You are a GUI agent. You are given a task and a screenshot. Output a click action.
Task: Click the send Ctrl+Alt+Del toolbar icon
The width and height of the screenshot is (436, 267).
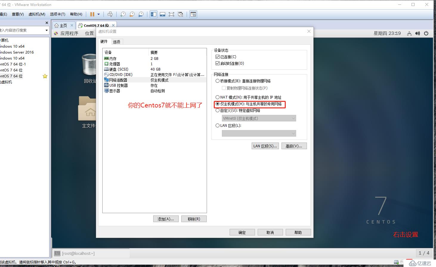point(110,14)
